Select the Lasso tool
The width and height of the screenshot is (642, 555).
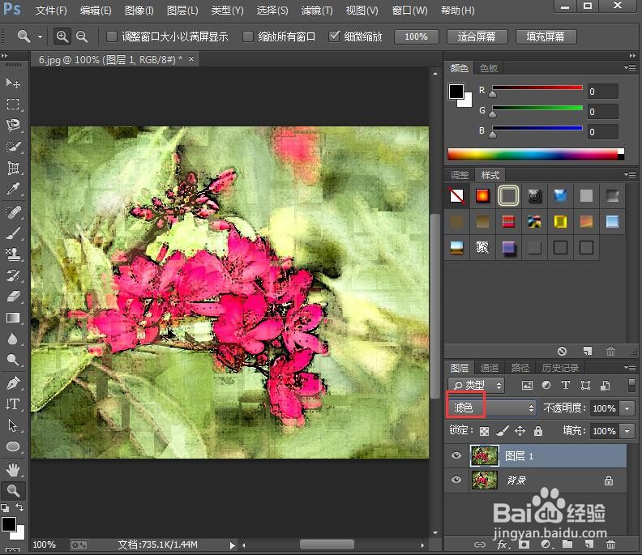click(x=13, y=126)
